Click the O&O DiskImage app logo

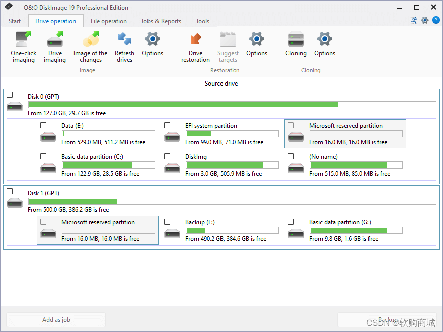(x=9, y=6)
